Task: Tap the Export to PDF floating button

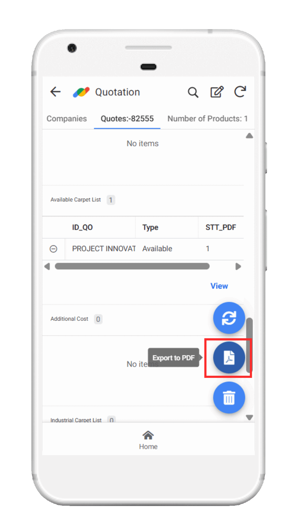Action: (x=229, y=358)
